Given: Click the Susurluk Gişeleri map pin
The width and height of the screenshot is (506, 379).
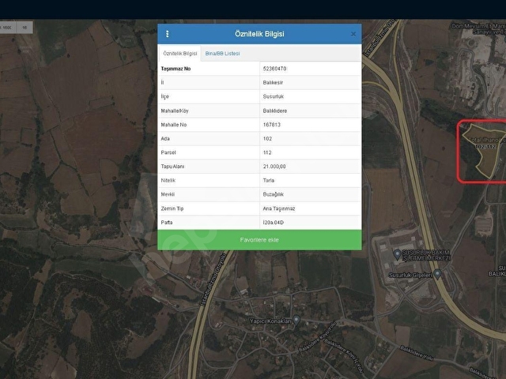Looking at the screenshot, I should point(437,274).
